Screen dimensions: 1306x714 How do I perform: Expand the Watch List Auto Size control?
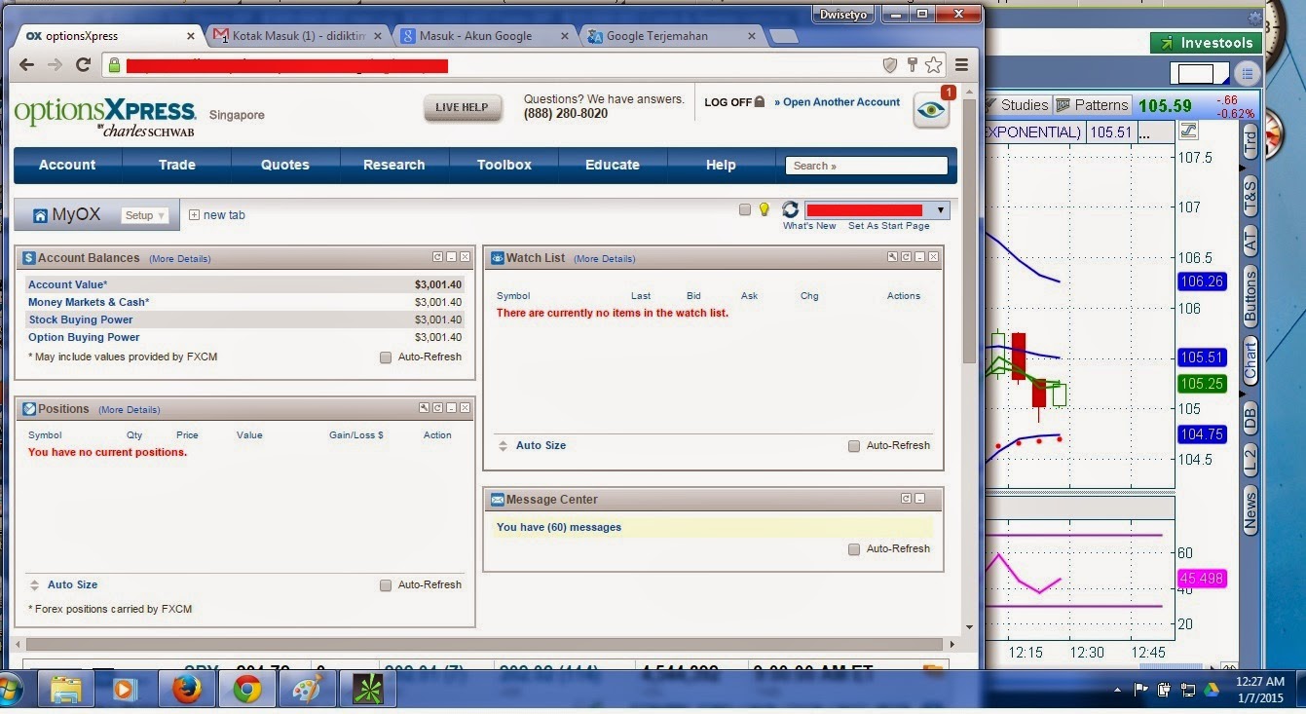pos(532,445)
